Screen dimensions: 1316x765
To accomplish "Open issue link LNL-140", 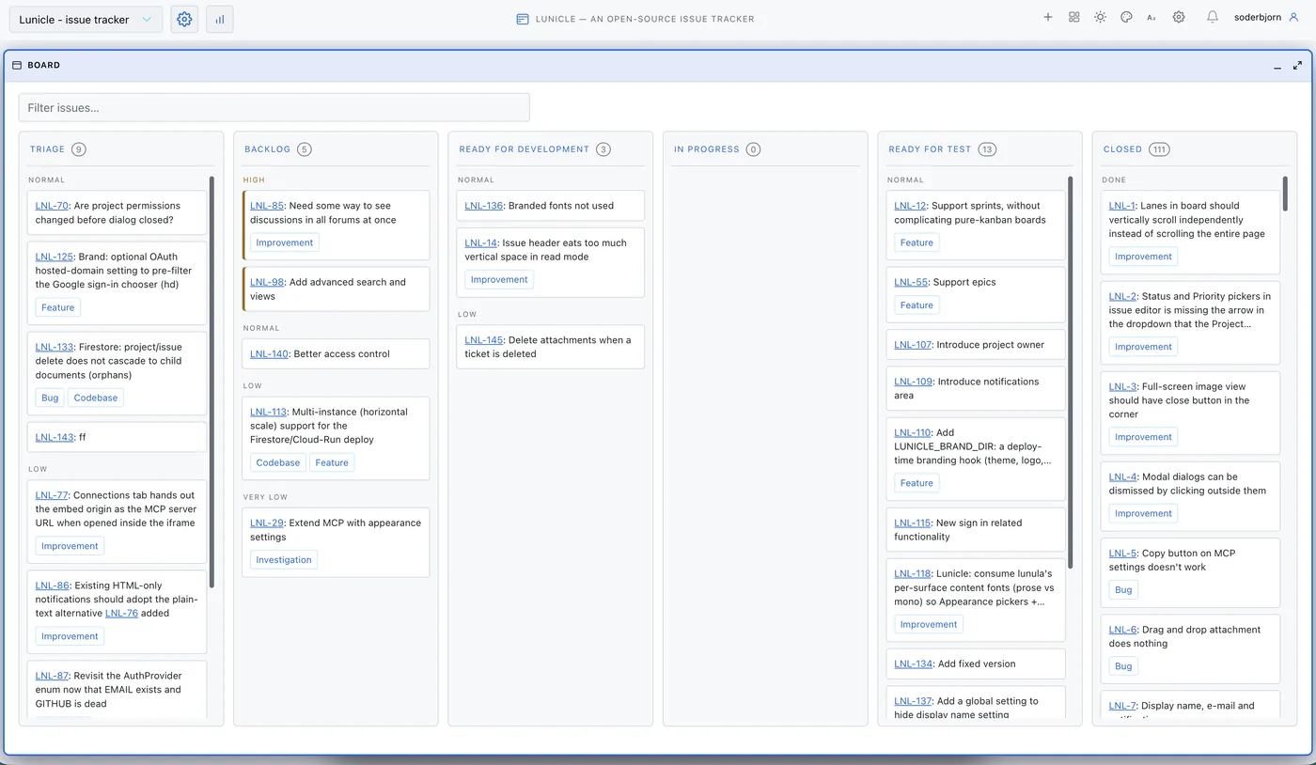I will click(269, 354).
